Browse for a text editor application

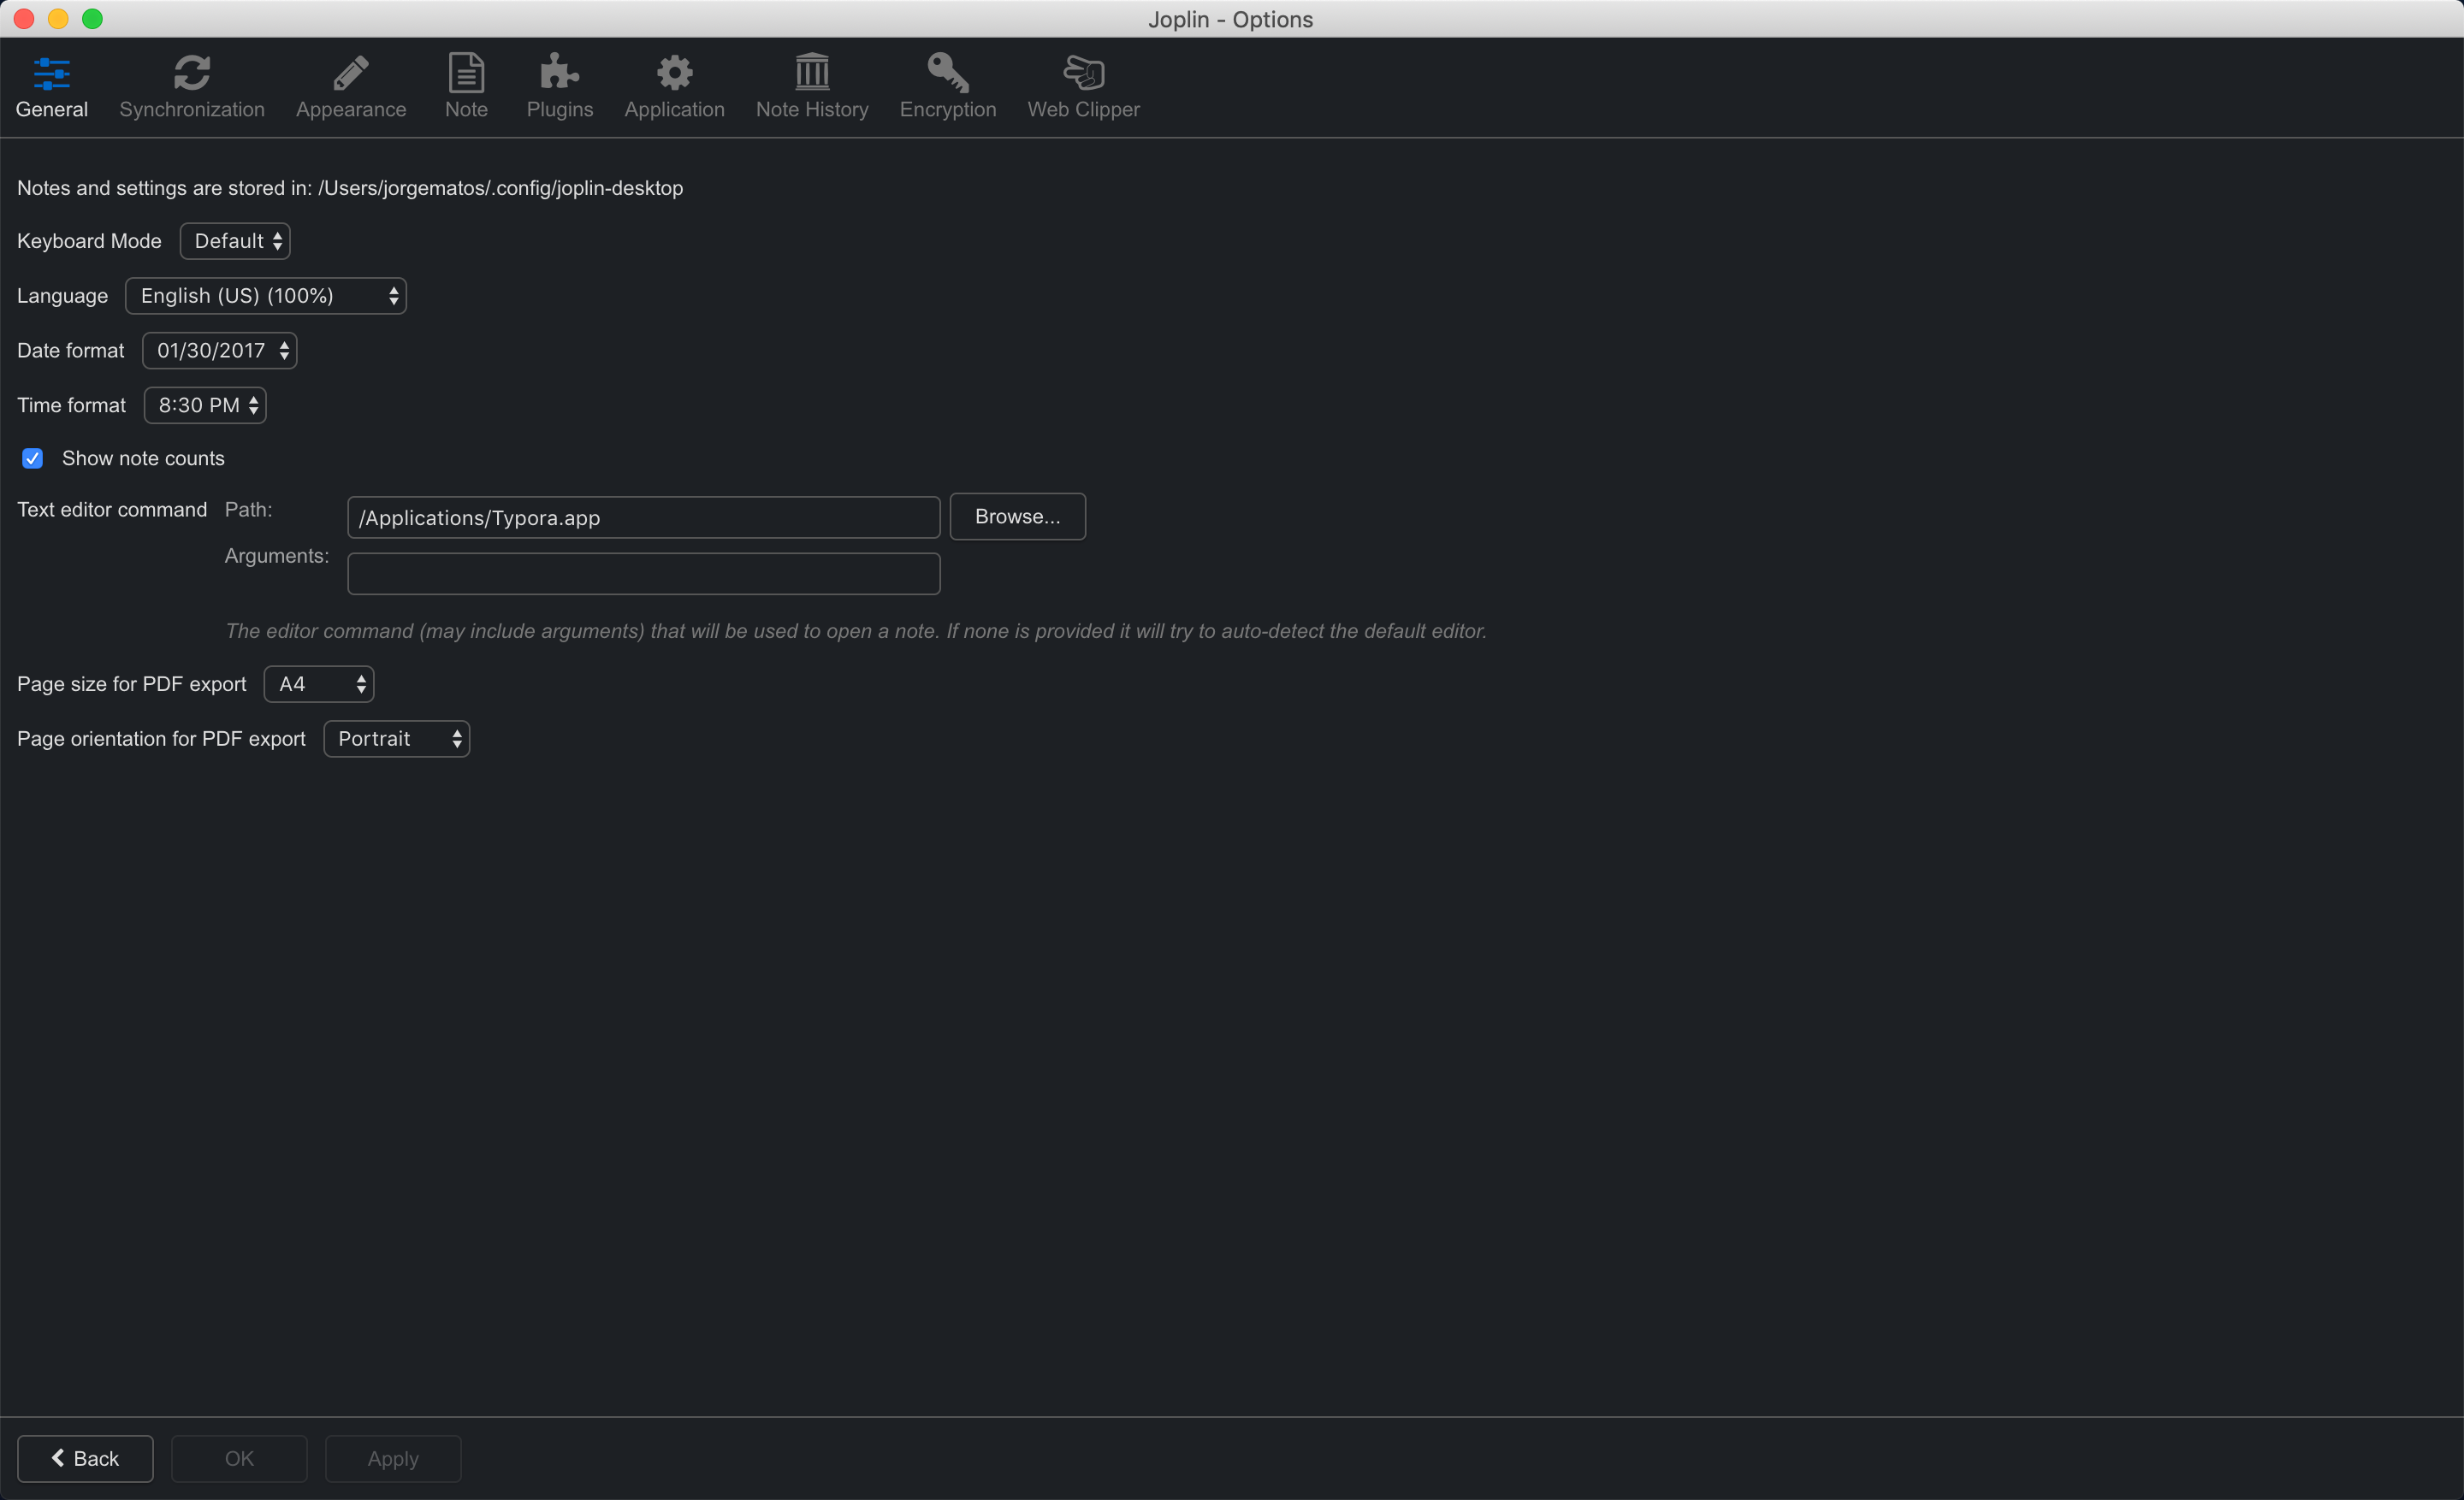(1017, 517)
